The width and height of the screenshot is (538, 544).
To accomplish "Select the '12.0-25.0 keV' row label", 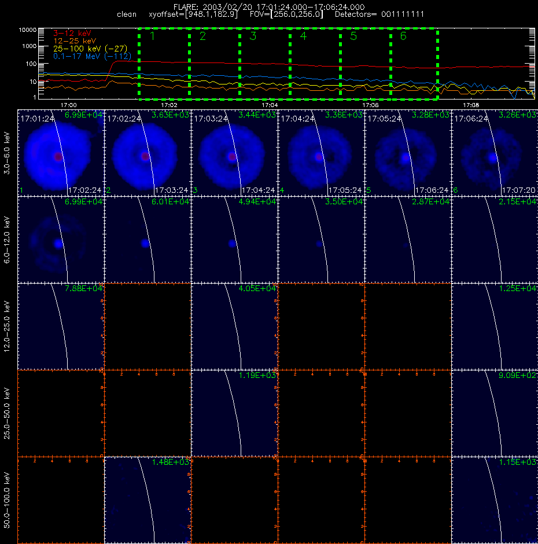I will [7, 327].
